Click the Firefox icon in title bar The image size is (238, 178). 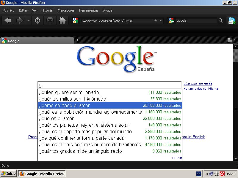(3, 3)
